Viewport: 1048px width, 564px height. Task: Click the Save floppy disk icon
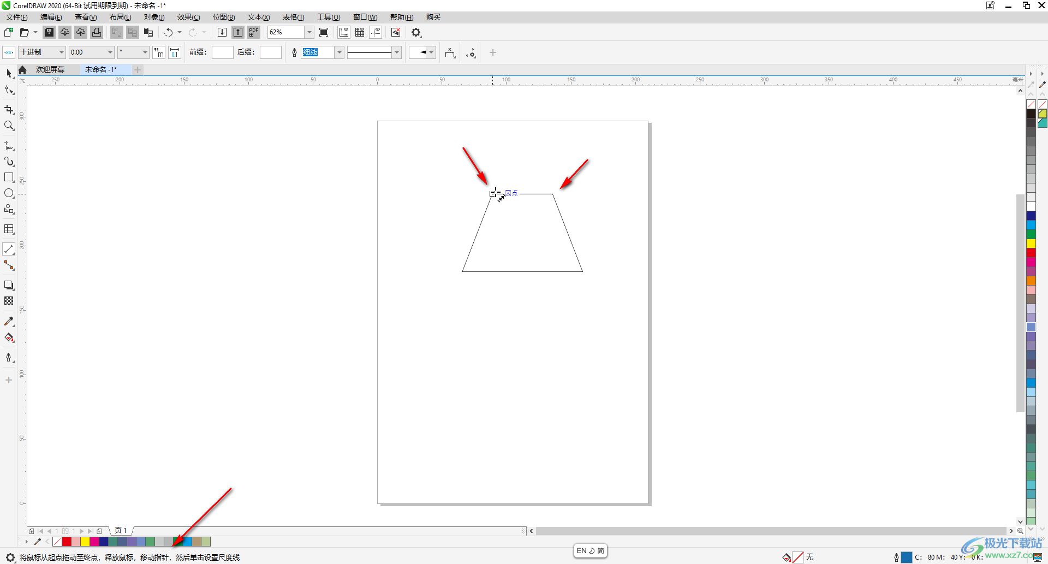click(x=49, y=32)
